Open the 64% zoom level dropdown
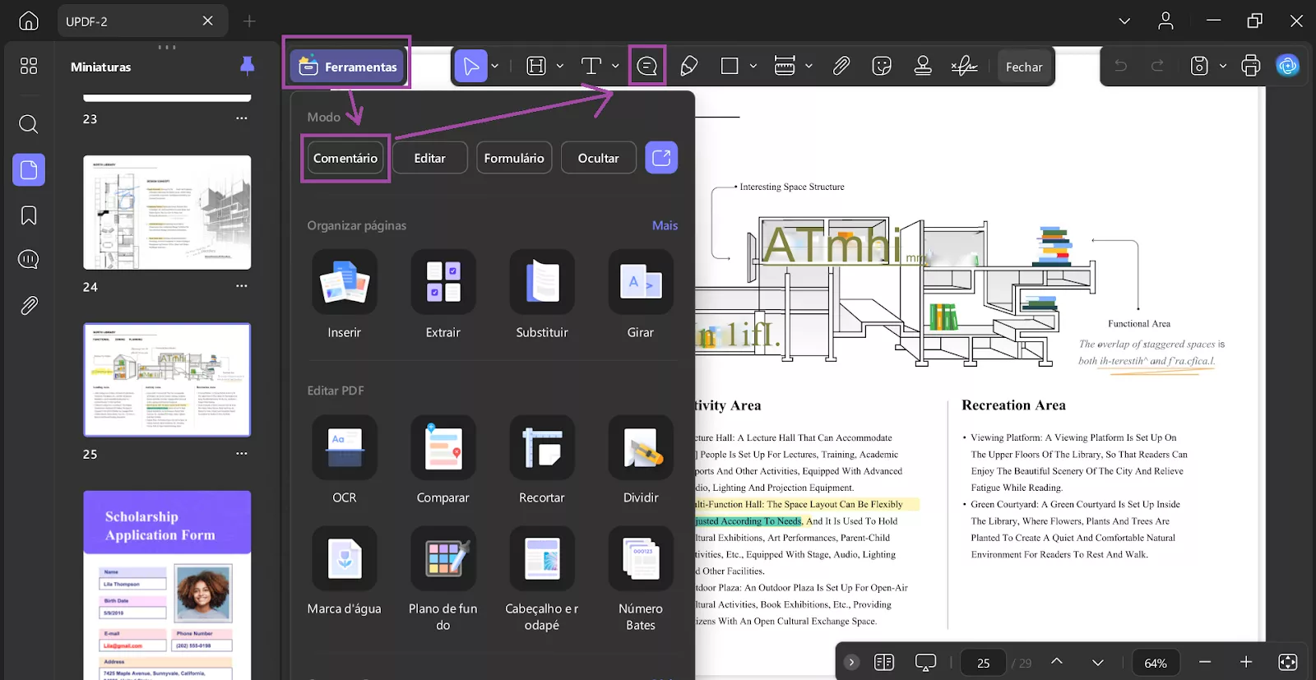 point(1155,663)
